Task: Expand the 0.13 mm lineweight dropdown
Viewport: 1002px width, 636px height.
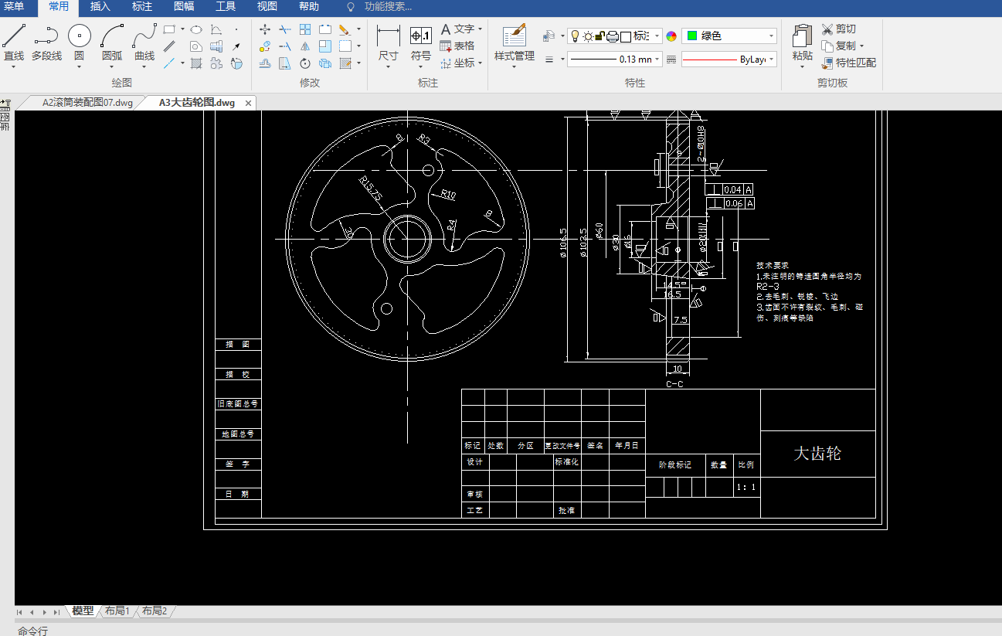Action: click(x=615, y=60)
